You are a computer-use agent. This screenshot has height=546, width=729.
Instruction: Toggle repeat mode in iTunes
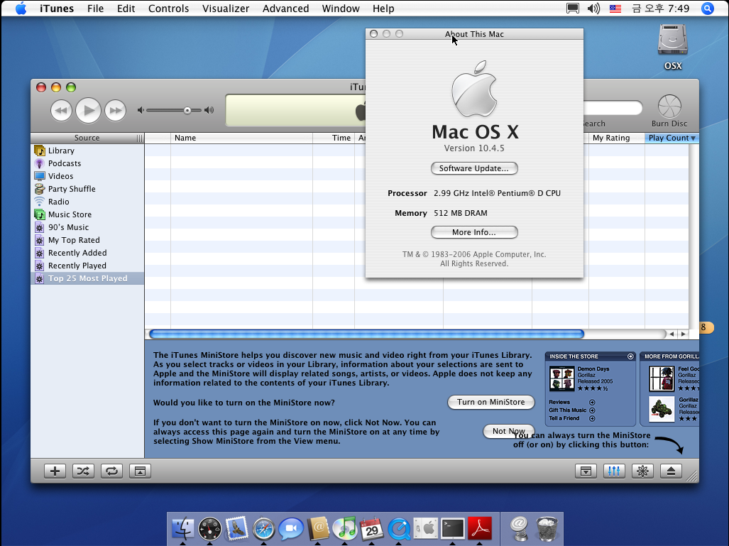click(x=111, y=471)
